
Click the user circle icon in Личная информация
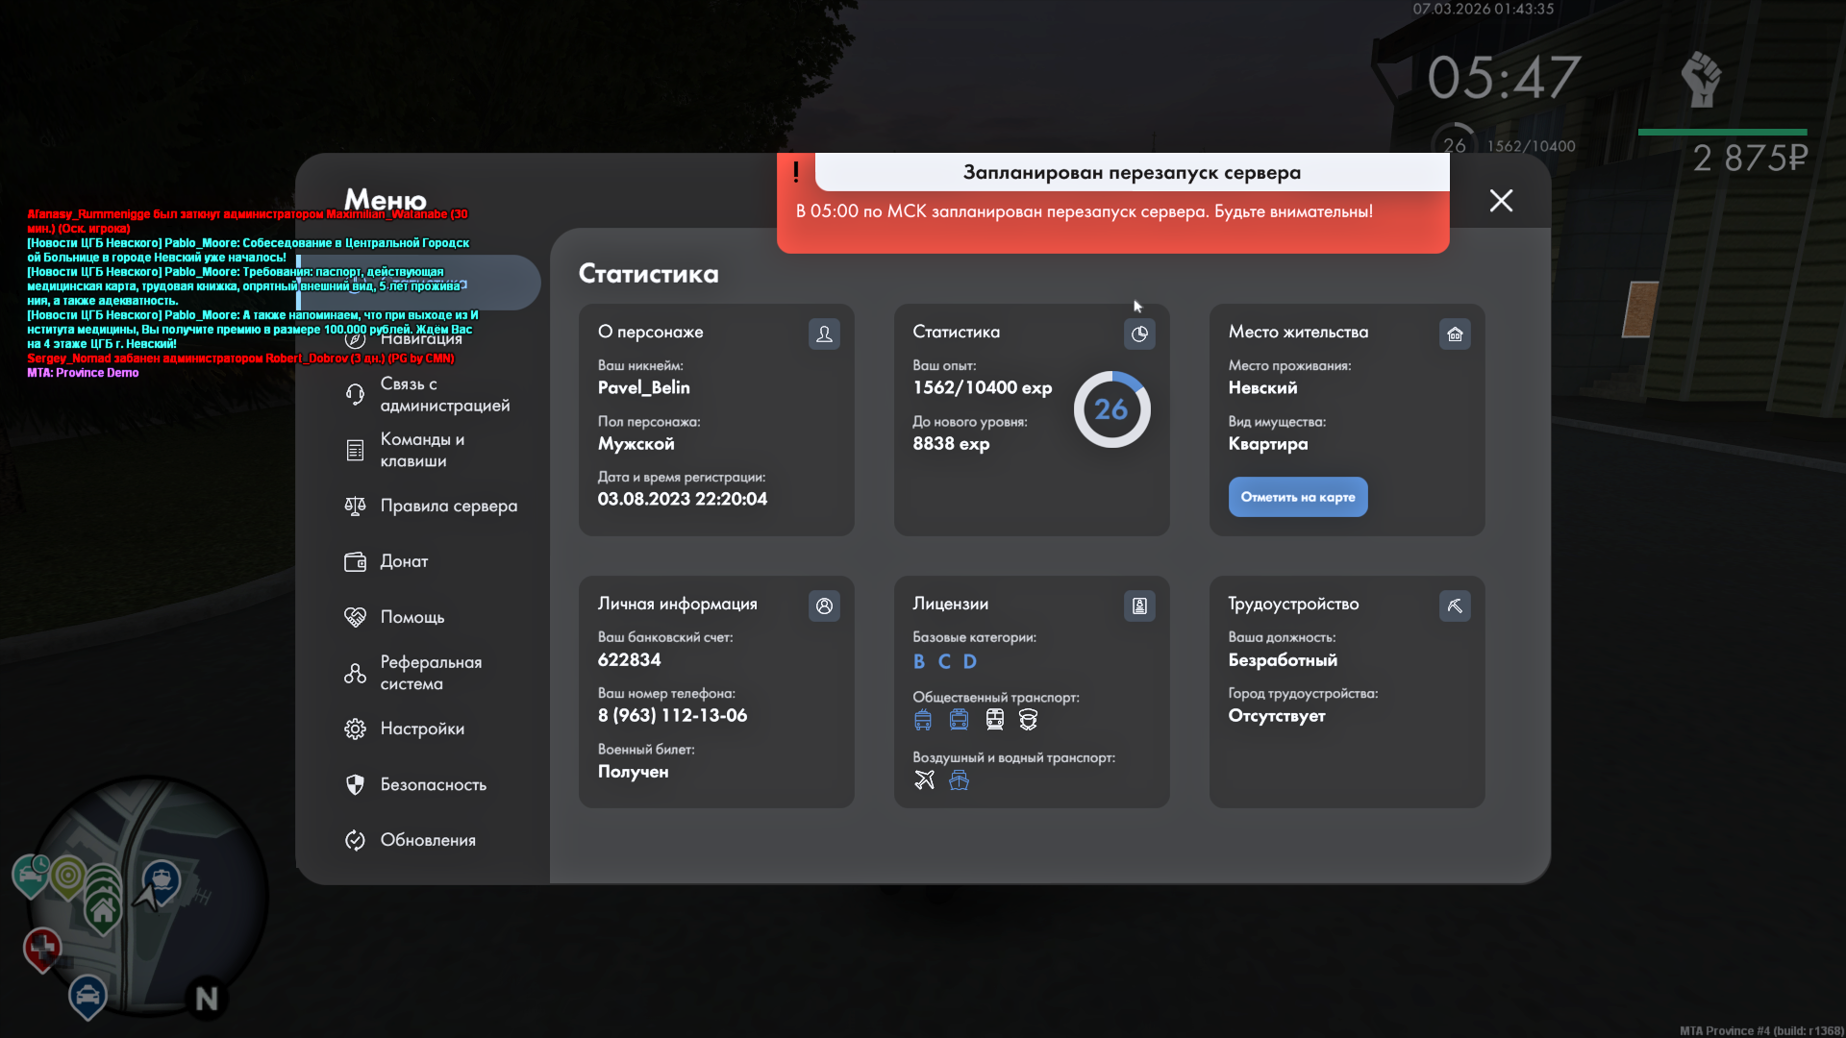(824, 605)
